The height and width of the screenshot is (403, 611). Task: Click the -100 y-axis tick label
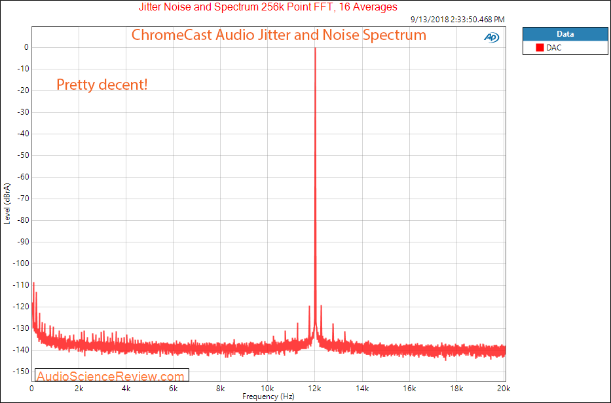(21, 263)
